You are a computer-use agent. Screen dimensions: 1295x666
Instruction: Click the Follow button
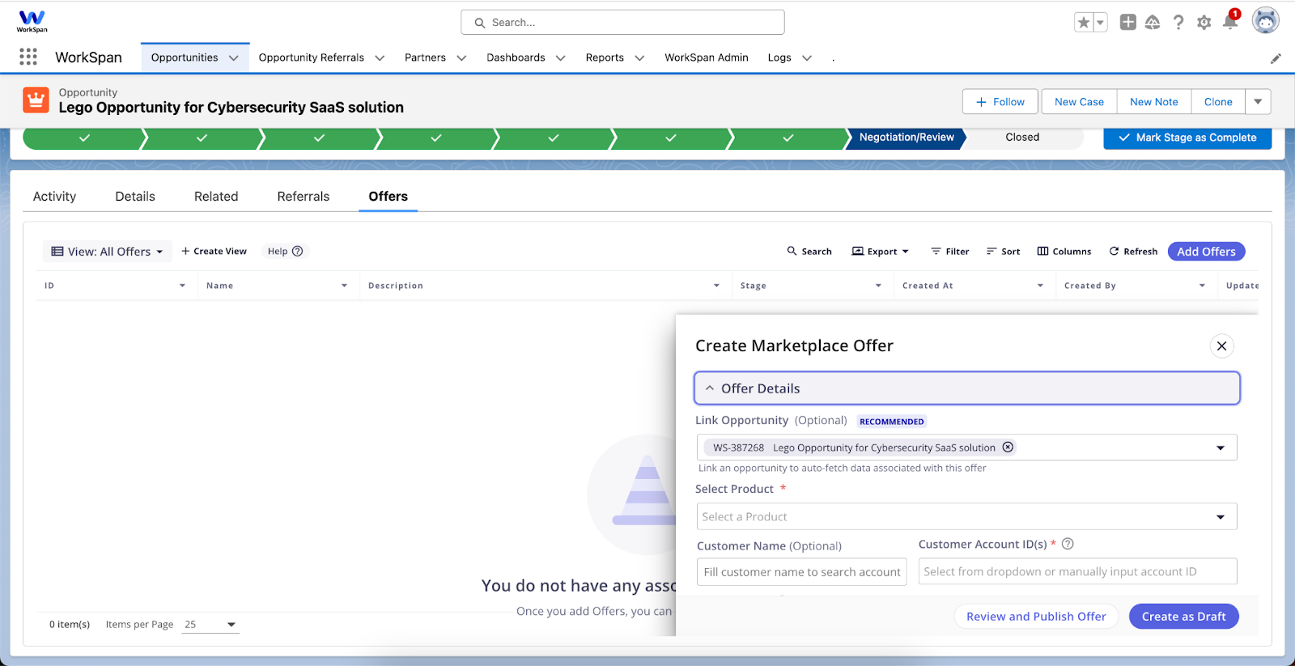point(1001,102)
